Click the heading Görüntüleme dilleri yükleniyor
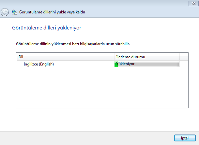The width and height of the screenshot is (199, 145). point(47,28)
